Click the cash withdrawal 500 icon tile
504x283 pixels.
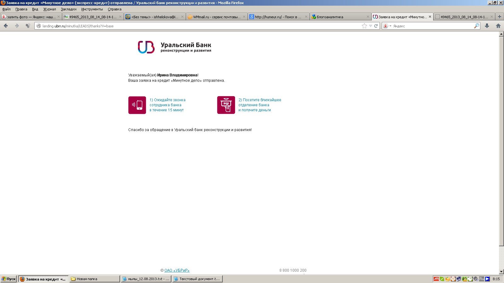tap(226, 105)
